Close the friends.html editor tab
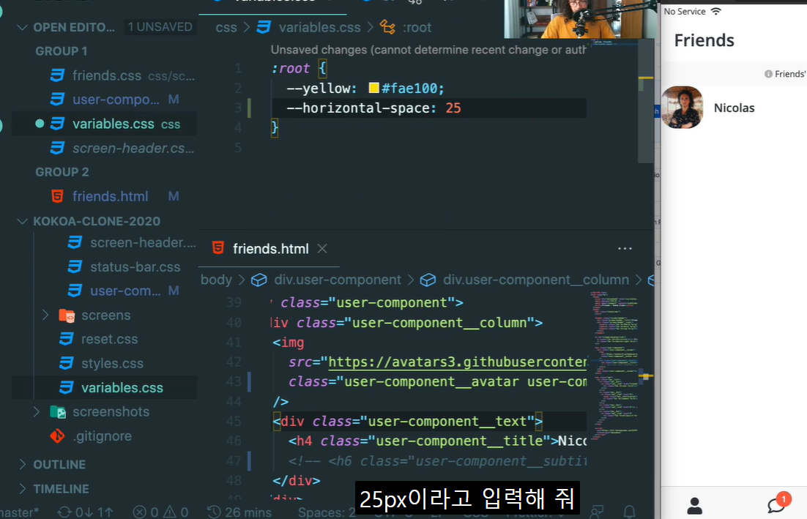807x519 pixels. pyautogui.click(x=322, y=249)
